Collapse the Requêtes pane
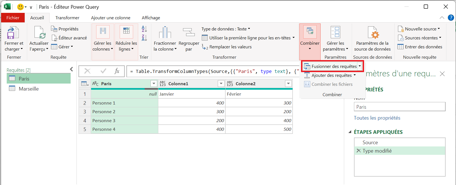The width and height of the screenshot is (456, 185). coord(71,69)
